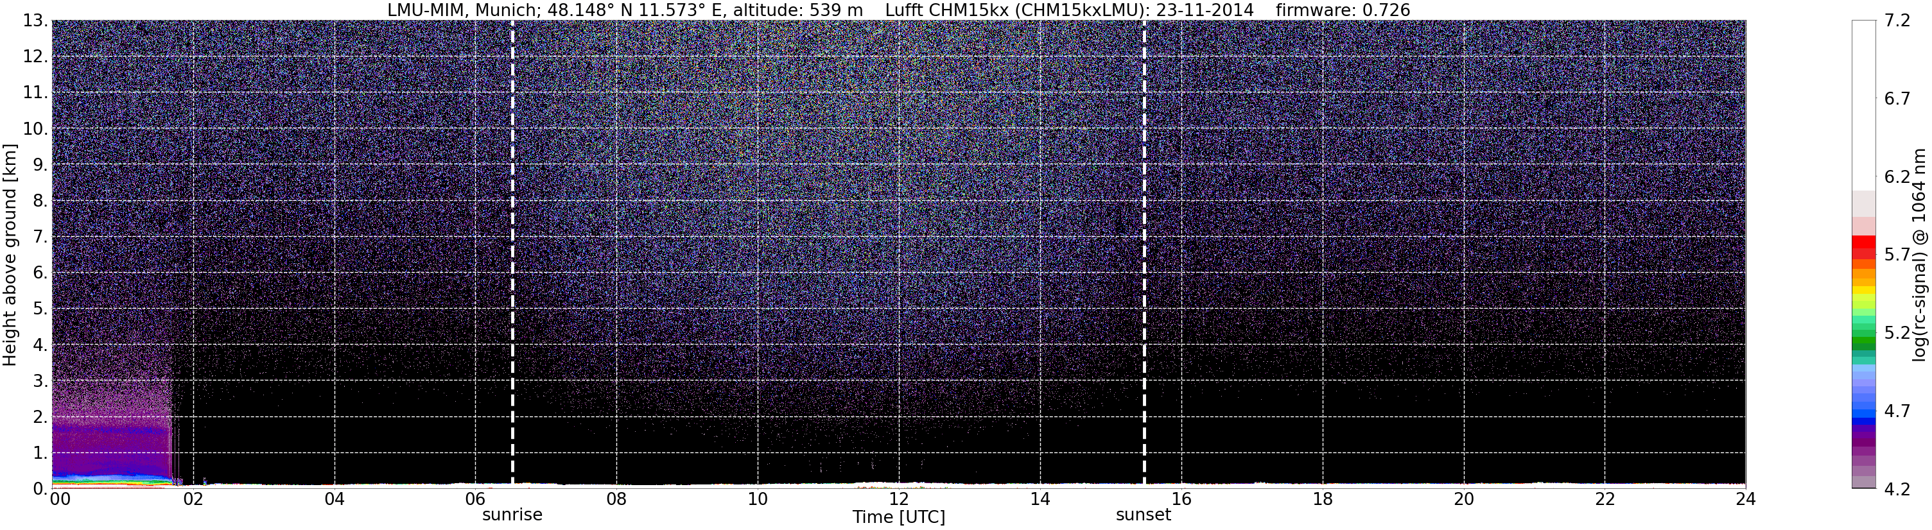
Task: Click colorbar tick value '5.2'
Action: click(x=1897, y=333)
